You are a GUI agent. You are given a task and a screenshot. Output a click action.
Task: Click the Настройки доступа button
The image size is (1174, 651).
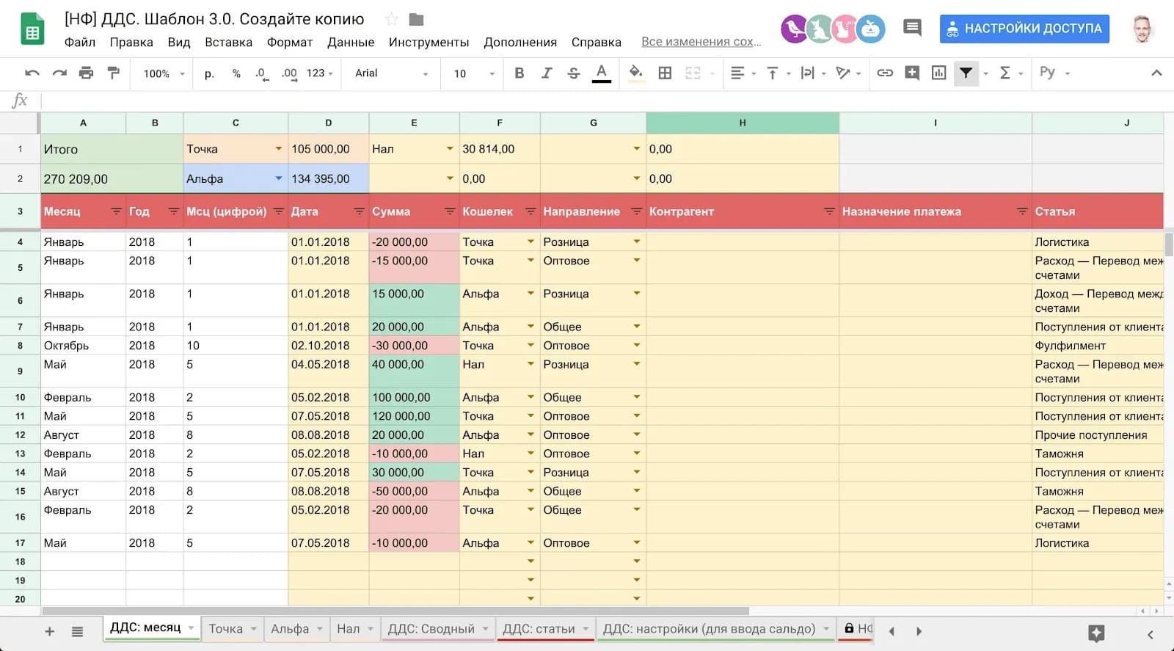pos(1024,29)
